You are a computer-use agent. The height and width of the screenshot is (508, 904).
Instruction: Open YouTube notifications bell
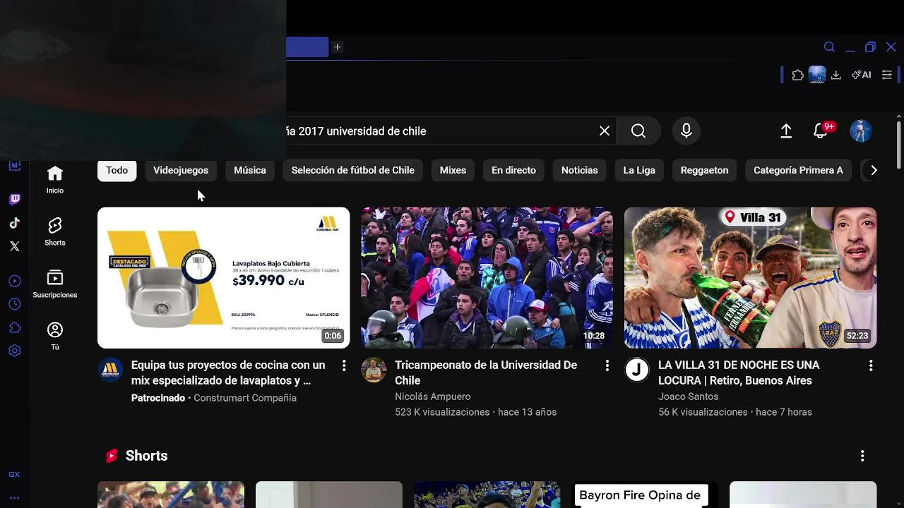pos(821,131)
